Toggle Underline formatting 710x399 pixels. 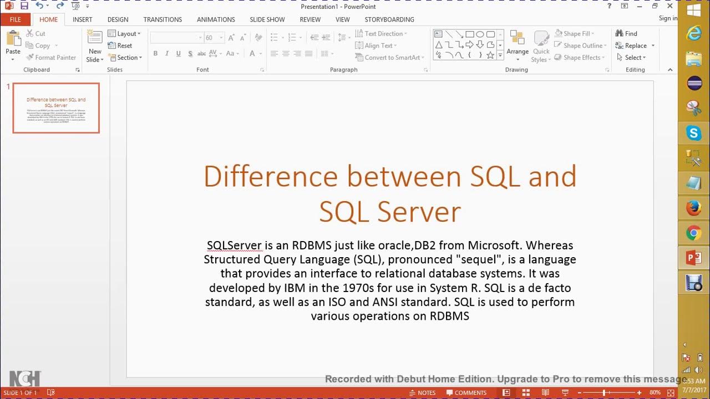[178, 54]
